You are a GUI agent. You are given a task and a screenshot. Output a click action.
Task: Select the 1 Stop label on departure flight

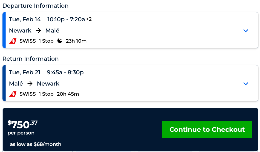click(46, 41)
